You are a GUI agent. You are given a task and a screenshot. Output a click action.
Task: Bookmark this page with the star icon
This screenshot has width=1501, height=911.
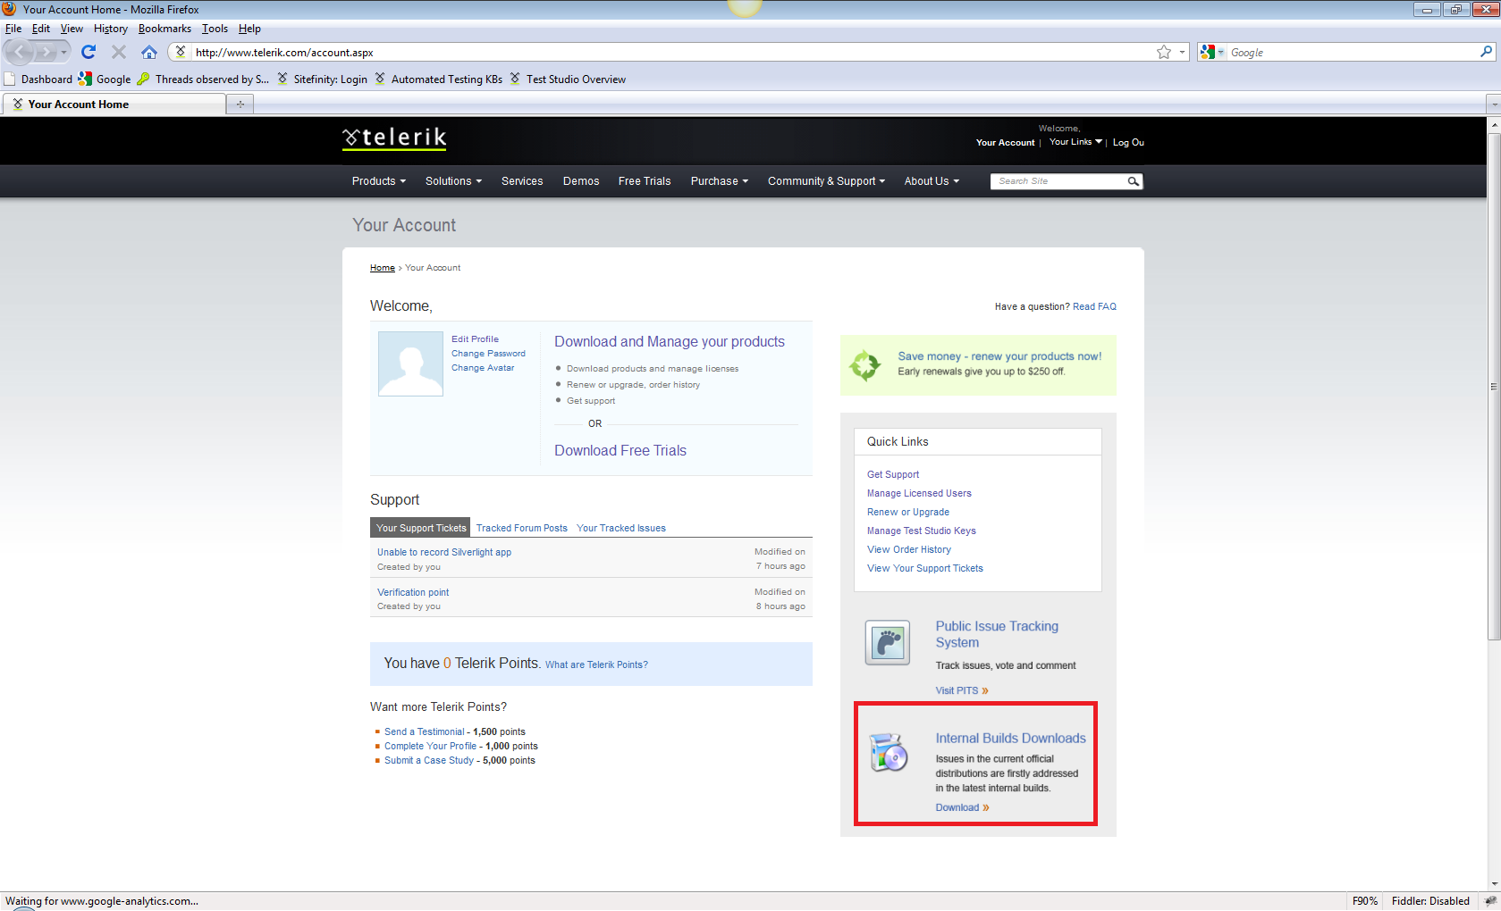1164,52
